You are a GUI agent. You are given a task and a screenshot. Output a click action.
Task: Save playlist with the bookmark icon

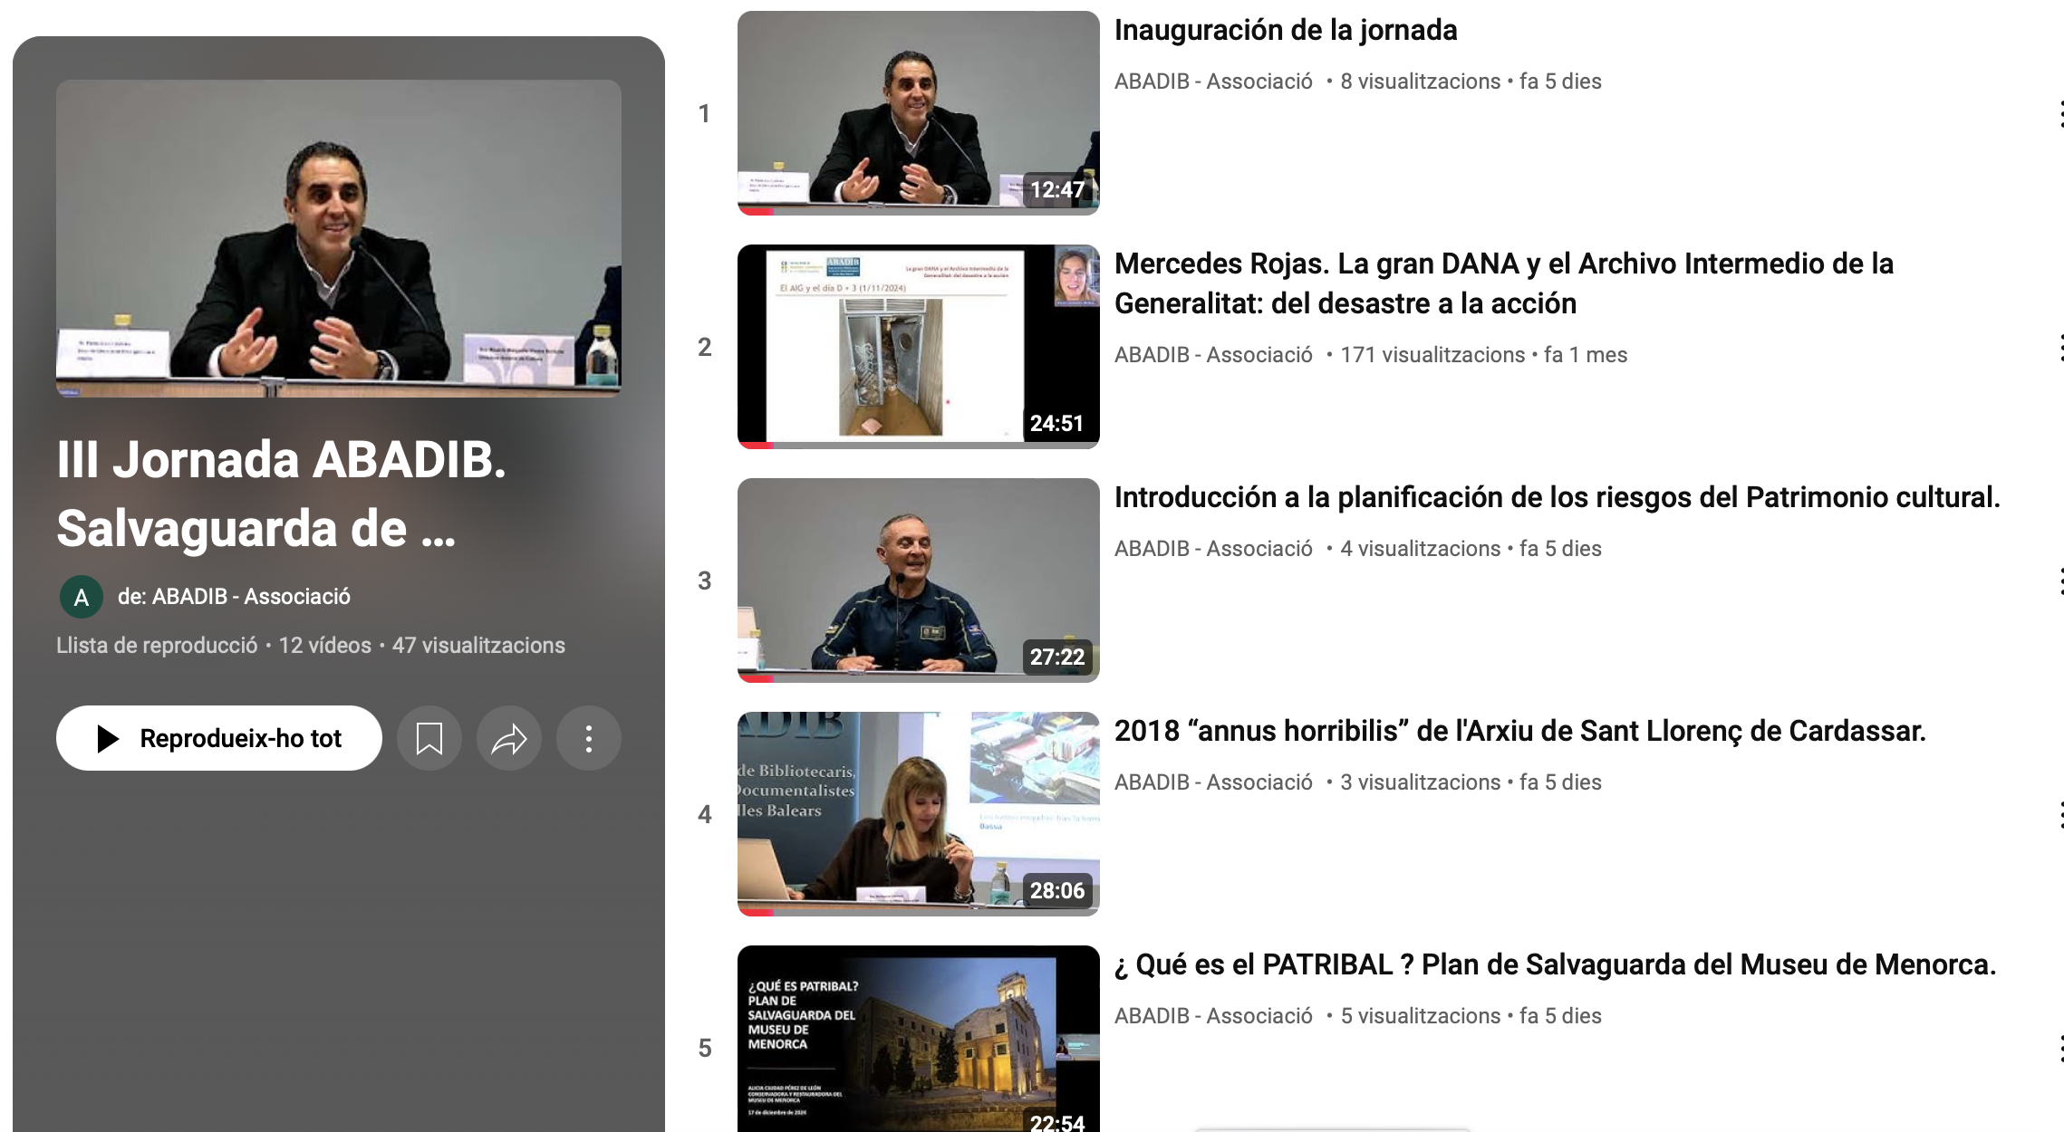coord(429,739)
